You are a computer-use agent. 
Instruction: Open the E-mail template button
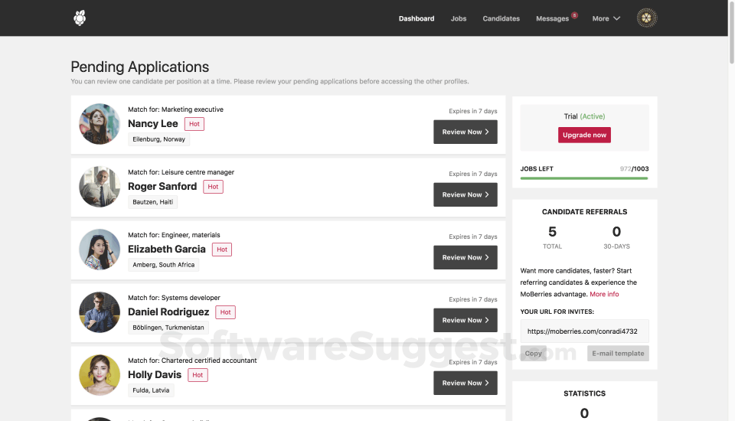pos(618,354)
